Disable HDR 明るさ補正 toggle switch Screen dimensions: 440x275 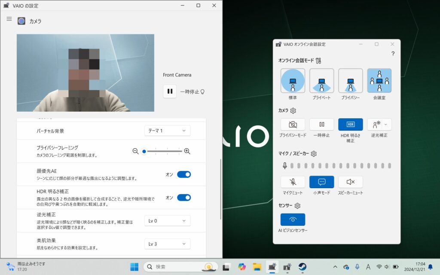click(184, 198)
